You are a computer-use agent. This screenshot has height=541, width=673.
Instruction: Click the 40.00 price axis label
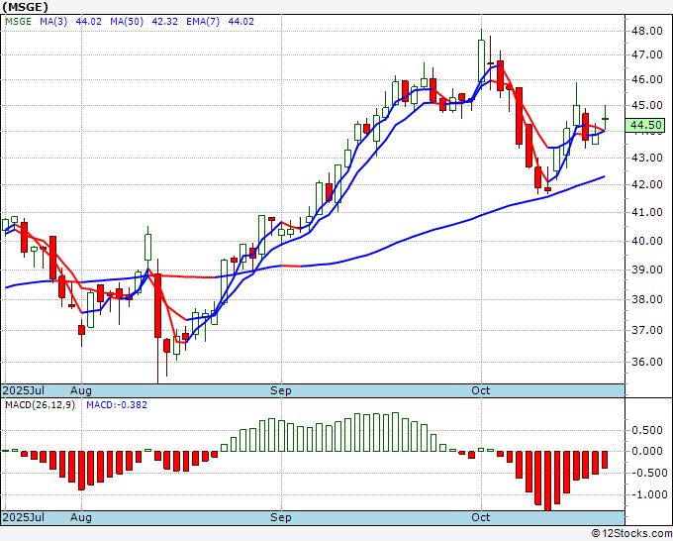click(647, 241)
